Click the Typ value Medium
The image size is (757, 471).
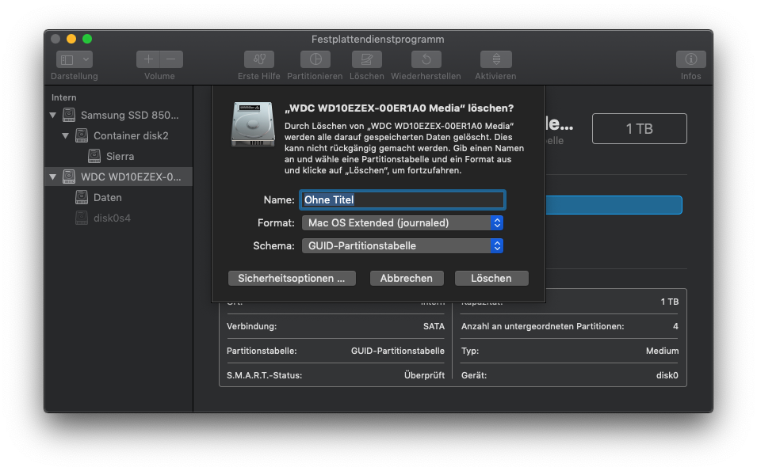[x=662, y=351]
